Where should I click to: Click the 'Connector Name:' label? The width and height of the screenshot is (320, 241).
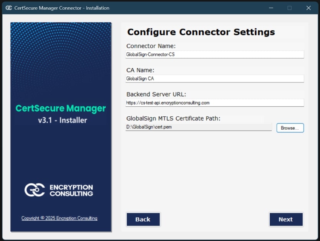point(151,46)
